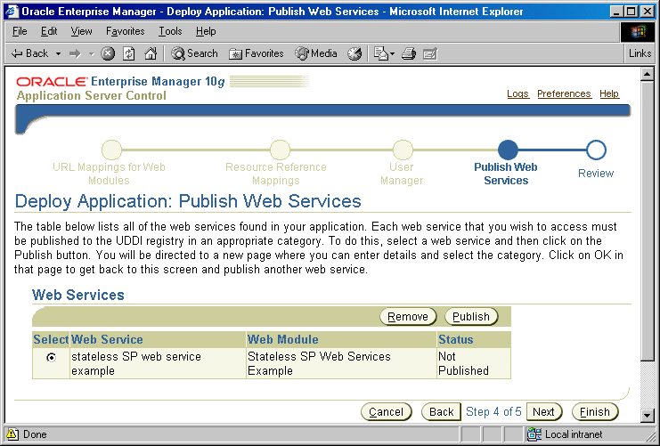Click the Review step label

tap(596, 174)
